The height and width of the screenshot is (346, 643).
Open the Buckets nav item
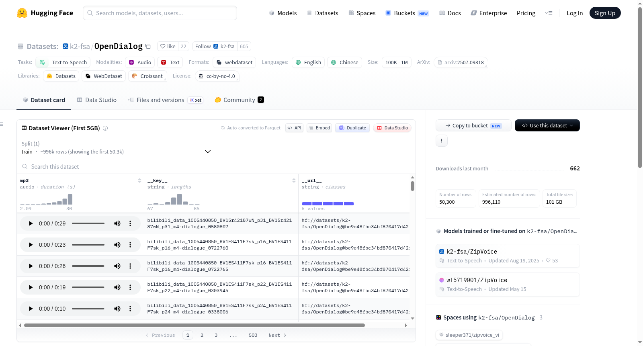[407, 13]
